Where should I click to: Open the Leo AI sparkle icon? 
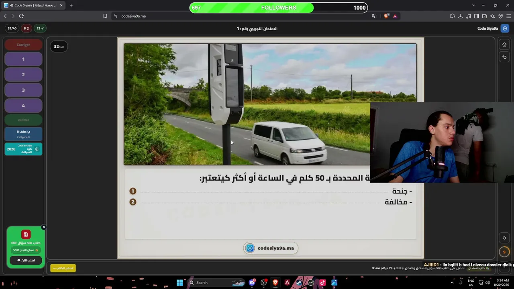pos(493,16)
